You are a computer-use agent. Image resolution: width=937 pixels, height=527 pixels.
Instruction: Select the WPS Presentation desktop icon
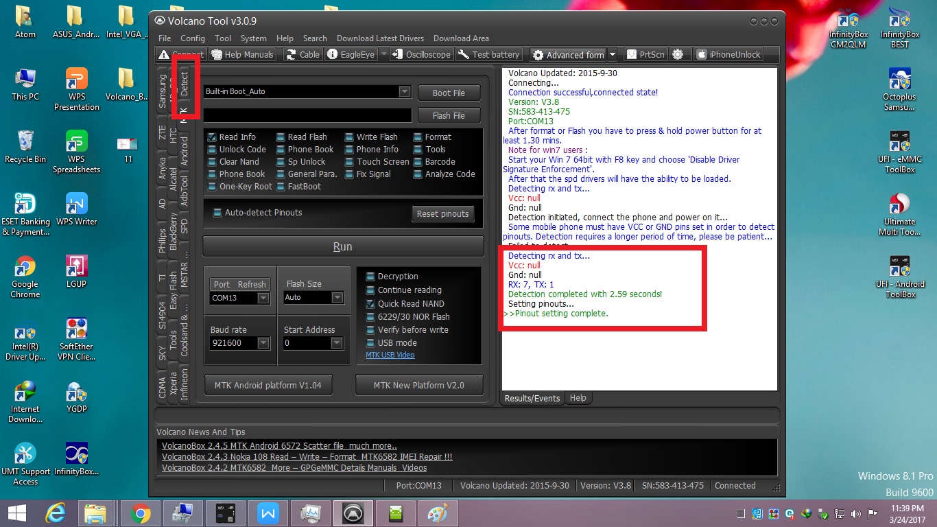pyautogui.click(x=77, y=89)
